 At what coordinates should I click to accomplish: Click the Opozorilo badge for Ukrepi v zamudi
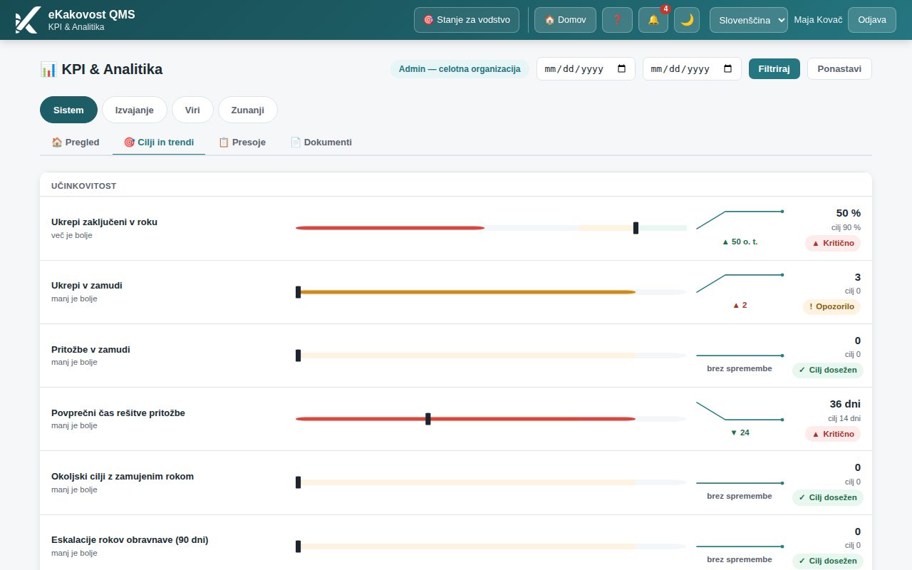[831, 306]
